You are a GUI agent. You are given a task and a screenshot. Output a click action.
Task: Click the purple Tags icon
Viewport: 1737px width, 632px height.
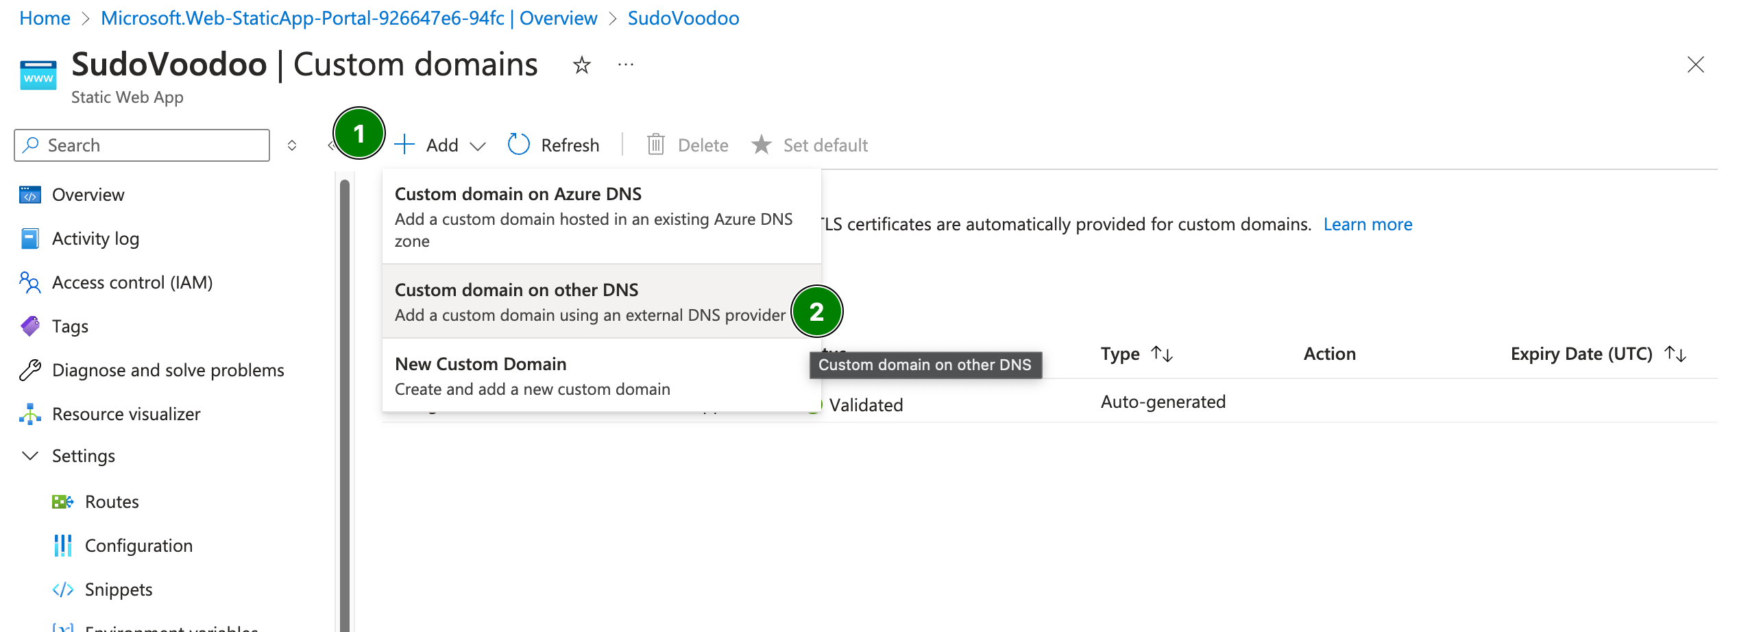30,326
